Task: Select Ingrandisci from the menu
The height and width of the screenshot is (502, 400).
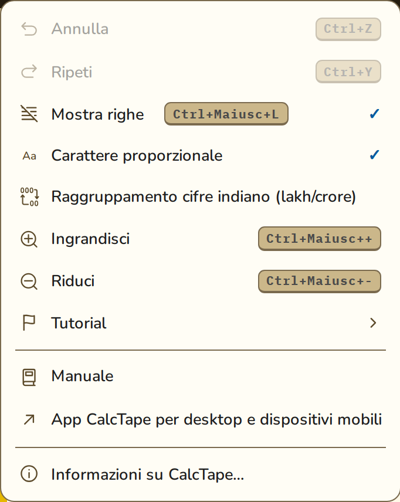Action: [x=200, y=239]
